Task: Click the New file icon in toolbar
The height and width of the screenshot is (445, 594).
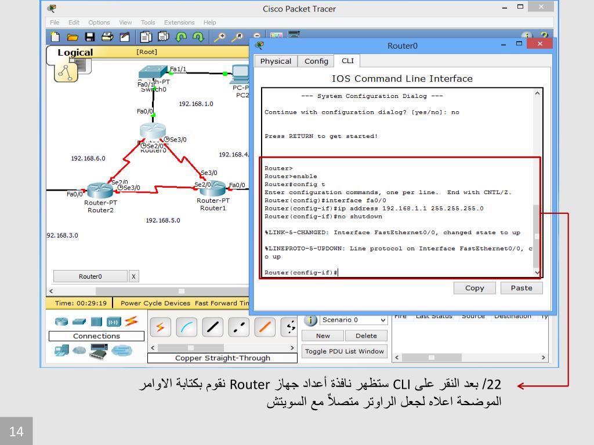Action: coord(55,37)
